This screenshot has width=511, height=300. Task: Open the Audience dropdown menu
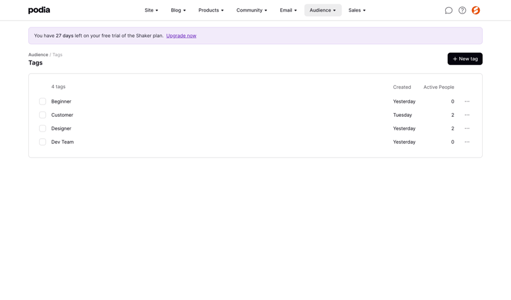pyautogui.click(x=323, y=10)
